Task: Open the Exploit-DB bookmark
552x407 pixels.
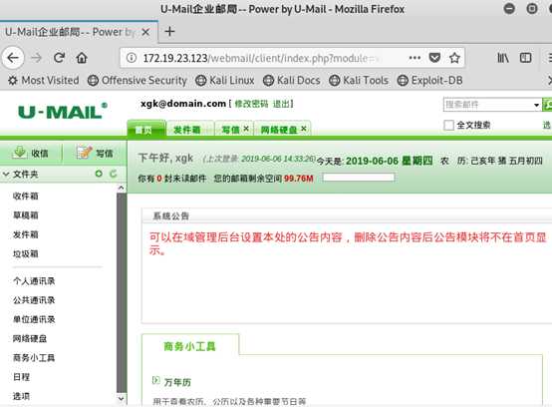Action: (429, 81)
